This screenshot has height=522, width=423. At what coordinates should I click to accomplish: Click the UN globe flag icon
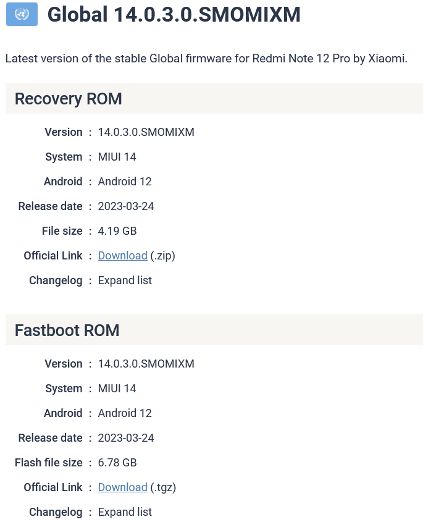[22, 14]
